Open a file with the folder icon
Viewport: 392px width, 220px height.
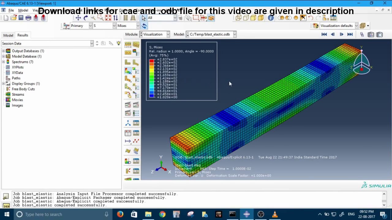coord(13,18)
